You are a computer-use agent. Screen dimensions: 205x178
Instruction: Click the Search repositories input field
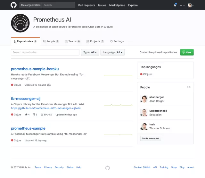pyautogui.click(x=45, y=52)
